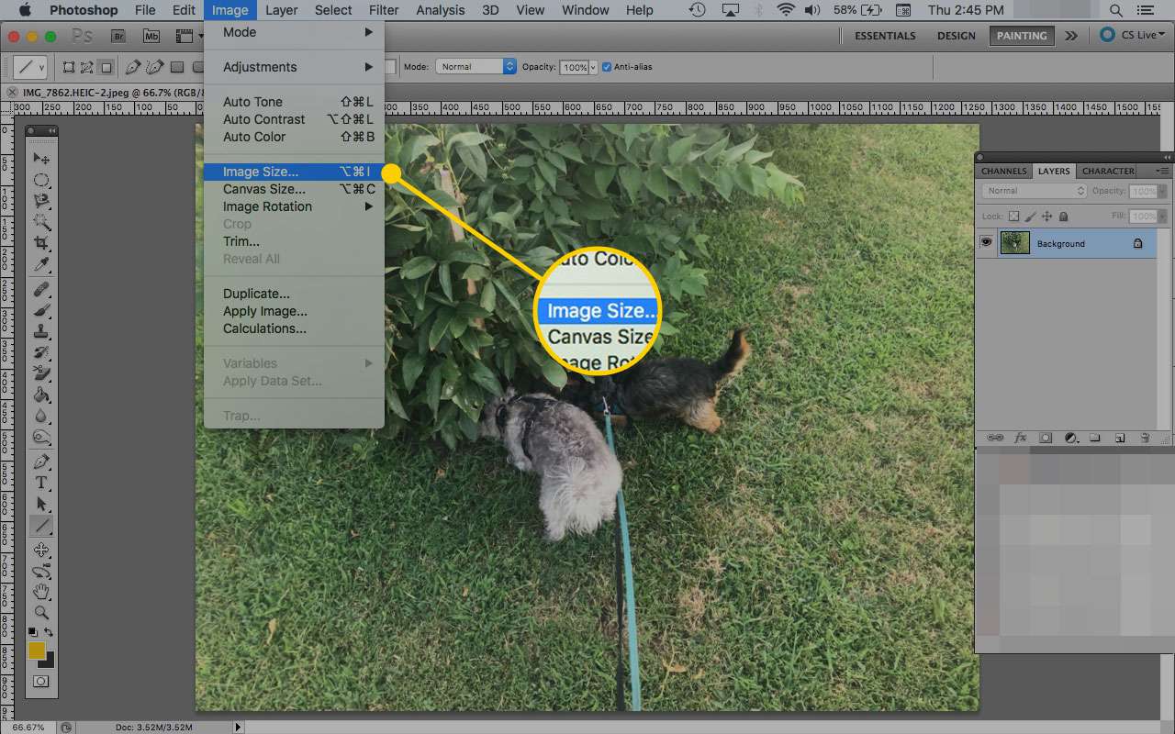
Task: Toggle the lock all layer icon
Action: (x=1063, y=217)
